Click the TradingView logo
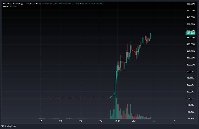Viewport: 199px width, 129px height. click(8, 126)
